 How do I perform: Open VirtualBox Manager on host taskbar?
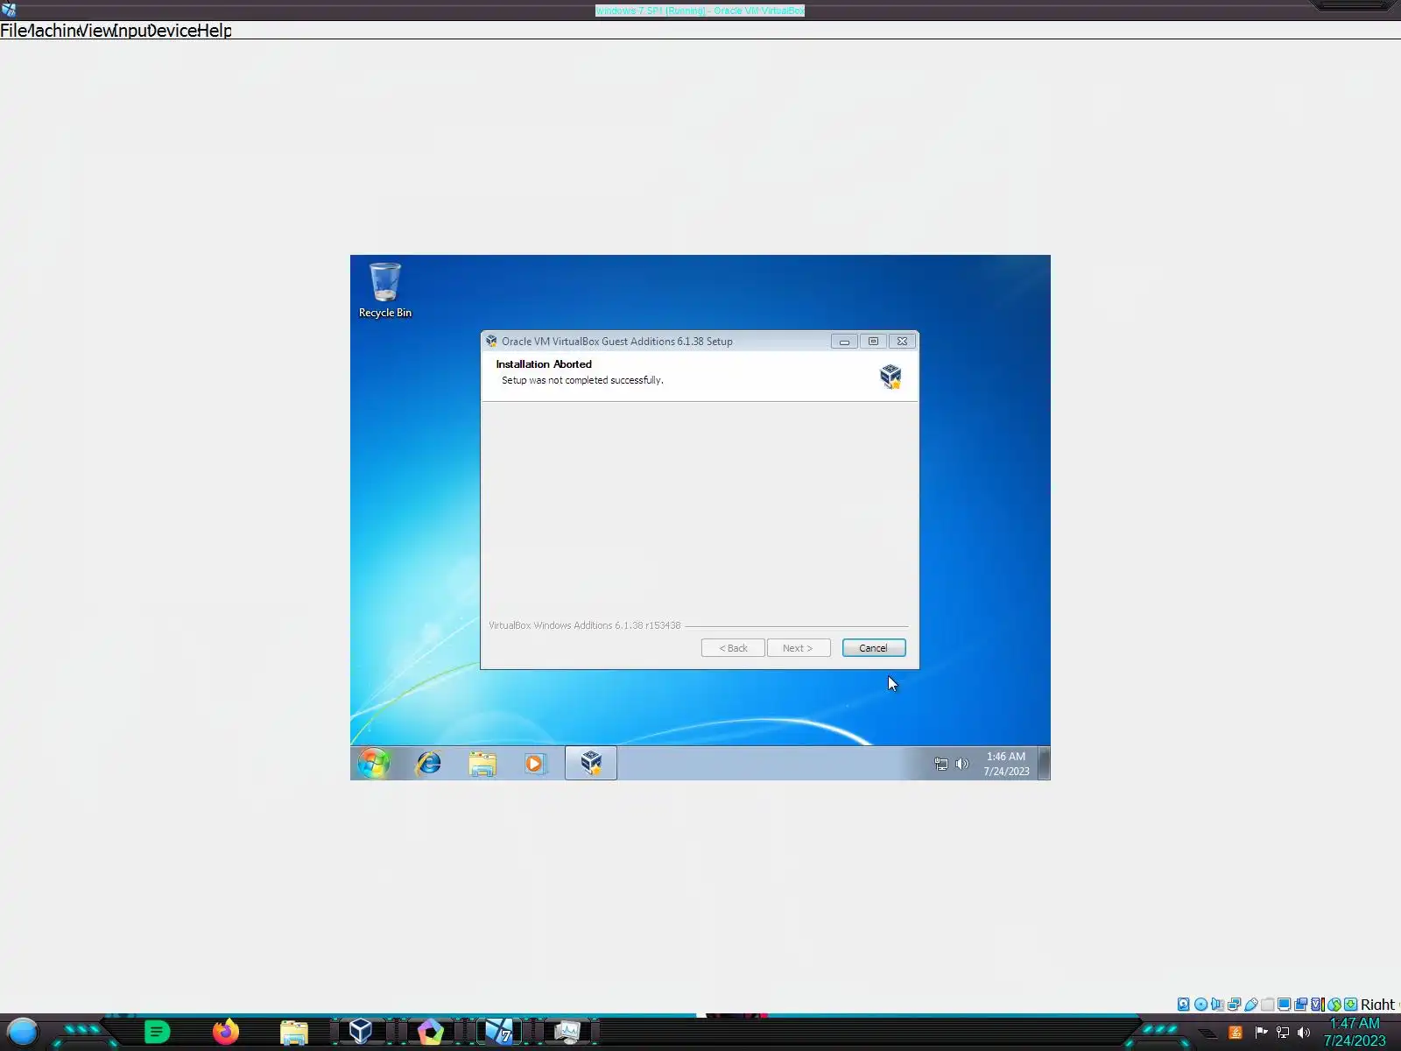(361, 1032)
